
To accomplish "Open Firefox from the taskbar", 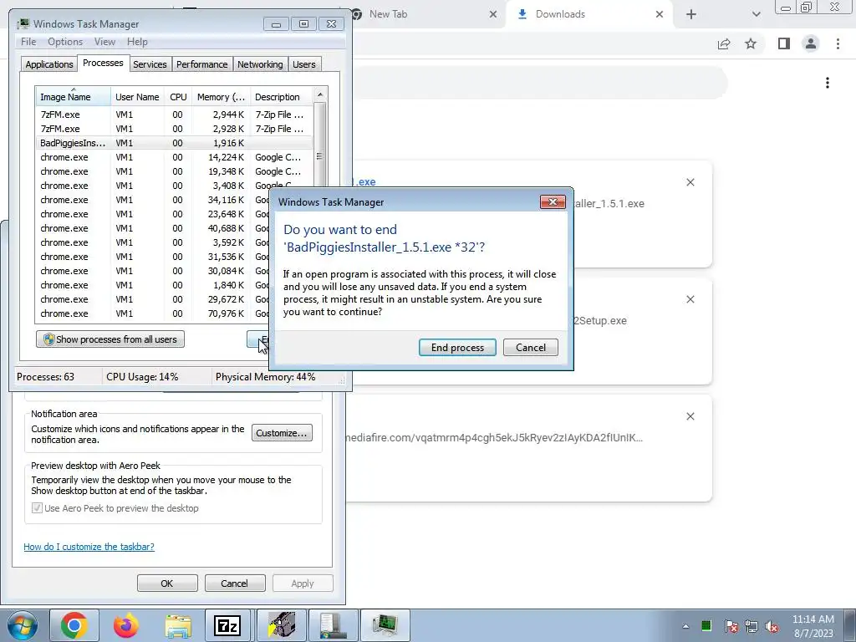I will (x=125, y=625).
